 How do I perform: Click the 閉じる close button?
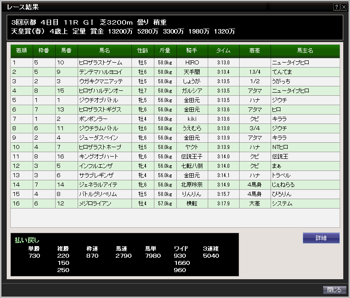click(334, 290)
